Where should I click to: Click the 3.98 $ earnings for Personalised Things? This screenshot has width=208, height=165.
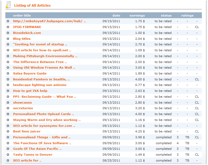(x=140, y=137)
